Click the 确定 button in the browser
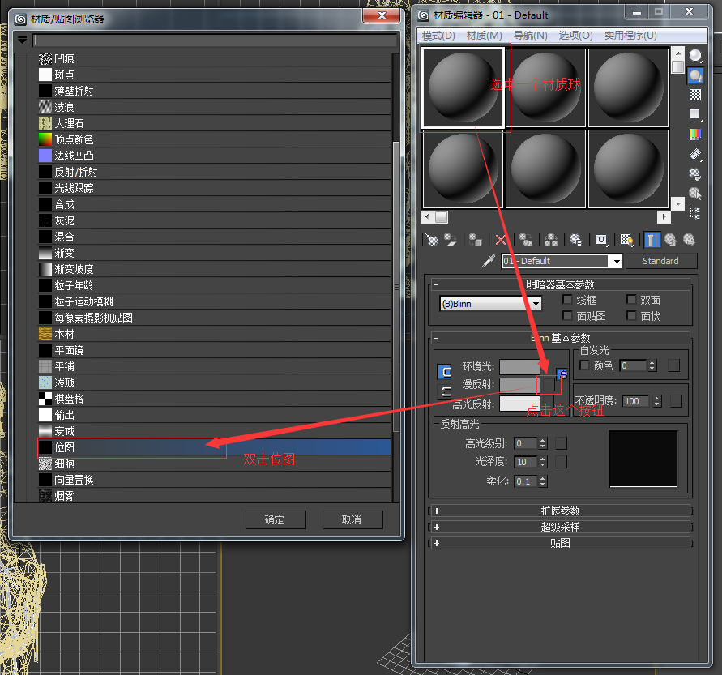The width and height of the screenshot is (722, 675). coord(275,520)
